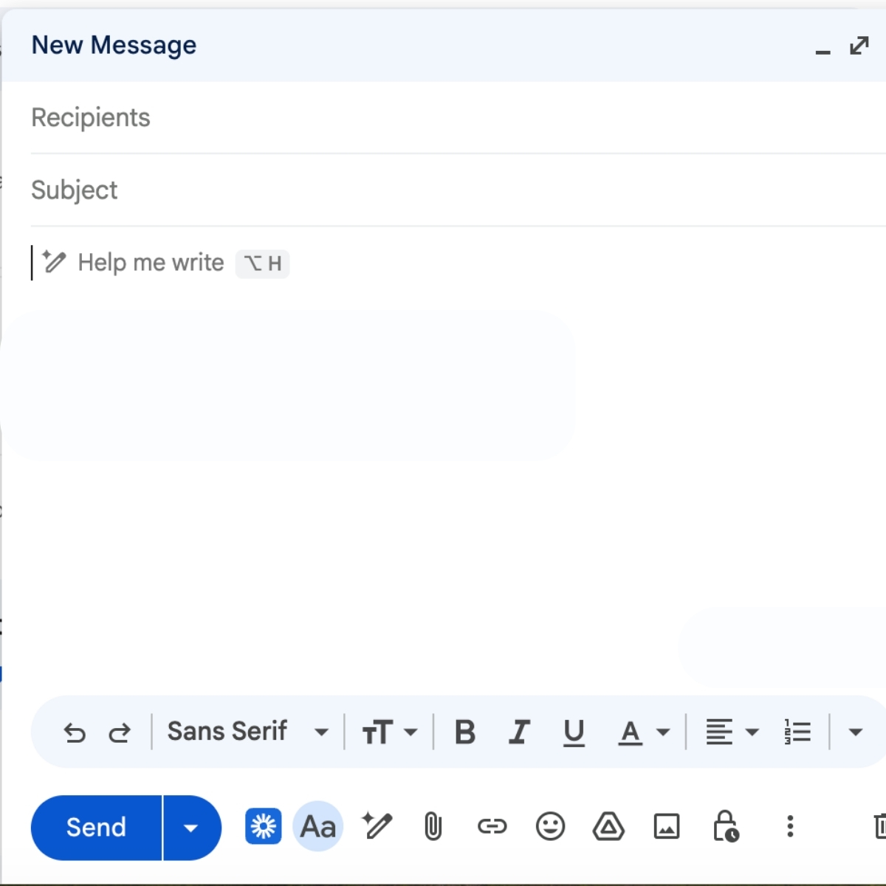Image resolution: width=886 pixels, height=886 pixels.
Task: Open the send options arrow next to Send
Action: point(191,828)
